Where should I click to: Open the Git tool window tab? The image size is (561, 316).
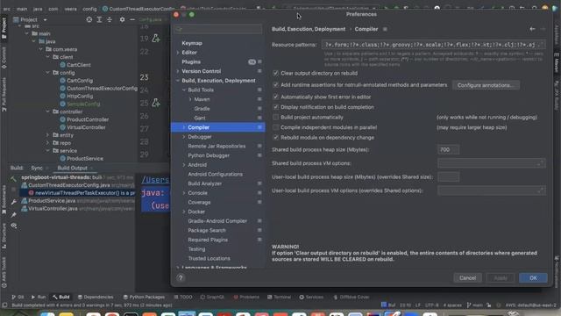[x=18, y=297]
